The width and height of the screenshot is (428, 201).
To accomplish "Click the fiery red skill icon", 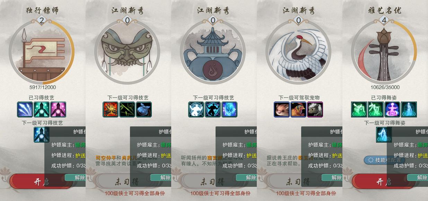I will pyautogui.click(x=111, y=109).
